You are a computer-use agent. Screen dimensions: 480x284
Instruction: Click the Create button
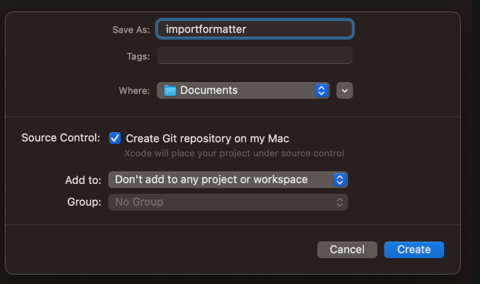tap(414, 250)
